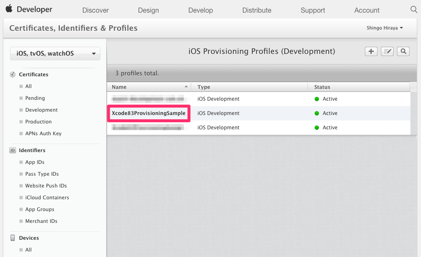Click the Certificates section heading

point(34,74)
